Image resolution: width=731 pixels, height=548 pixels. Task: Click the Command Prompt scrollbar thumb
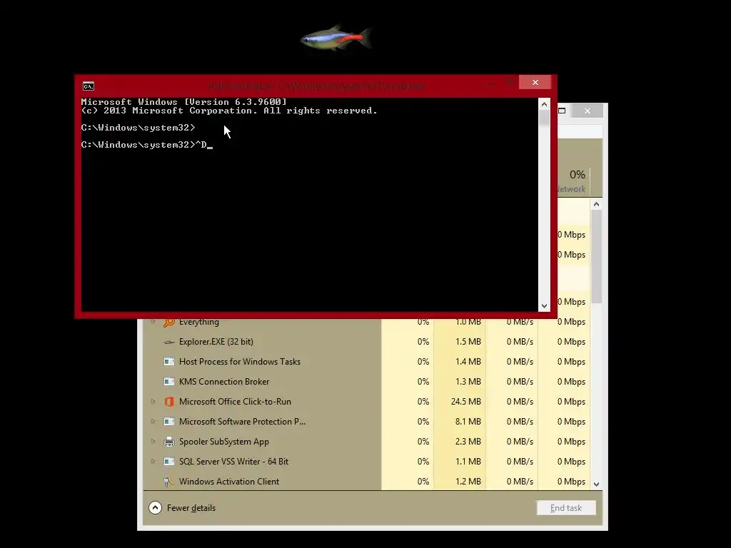pyautogui.click(x=544, y=118)
